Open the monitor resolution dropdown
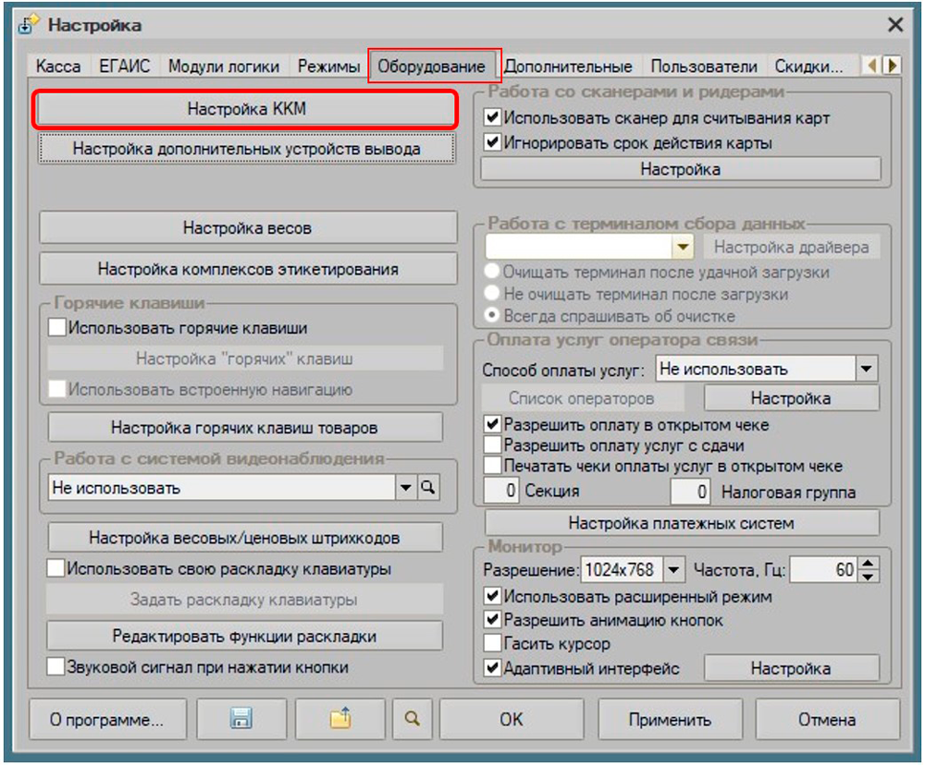This screenshot has width=925, height=766. click(673, 570)
